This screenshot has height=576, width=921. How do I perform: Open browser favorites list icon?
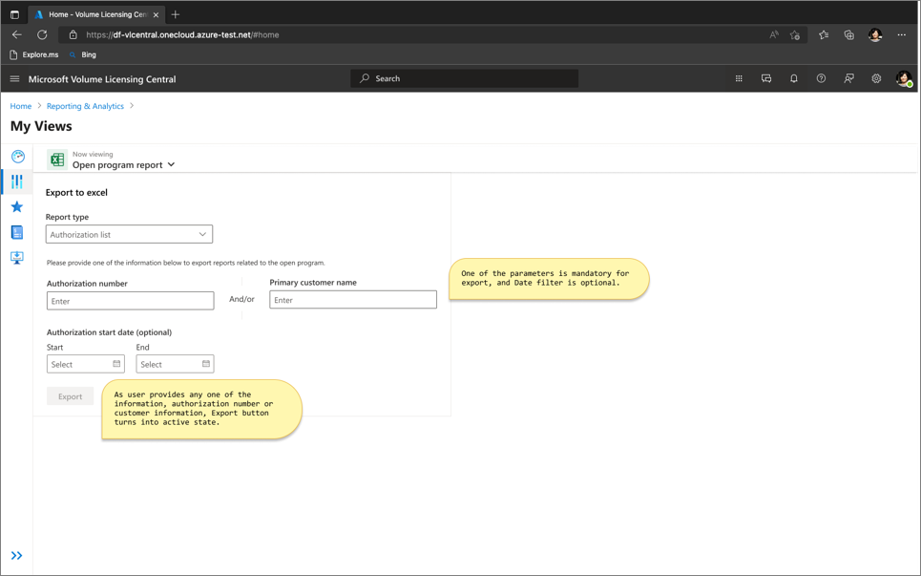pyautogui.click(x=824, y=34)
